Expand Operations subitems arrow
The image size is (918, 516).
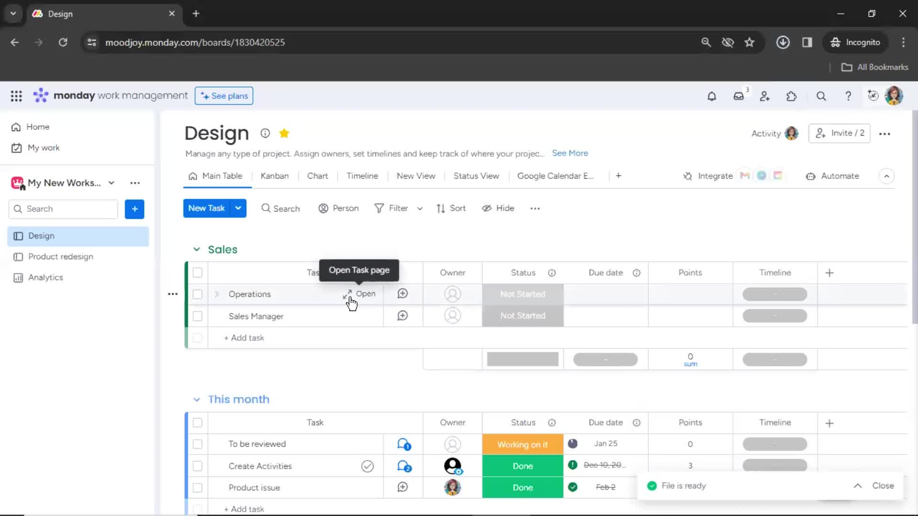tap(217, 294)
